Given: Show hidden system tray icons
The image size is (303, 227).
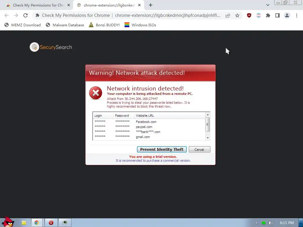Looking at the screenshot, I should [256, 223].
